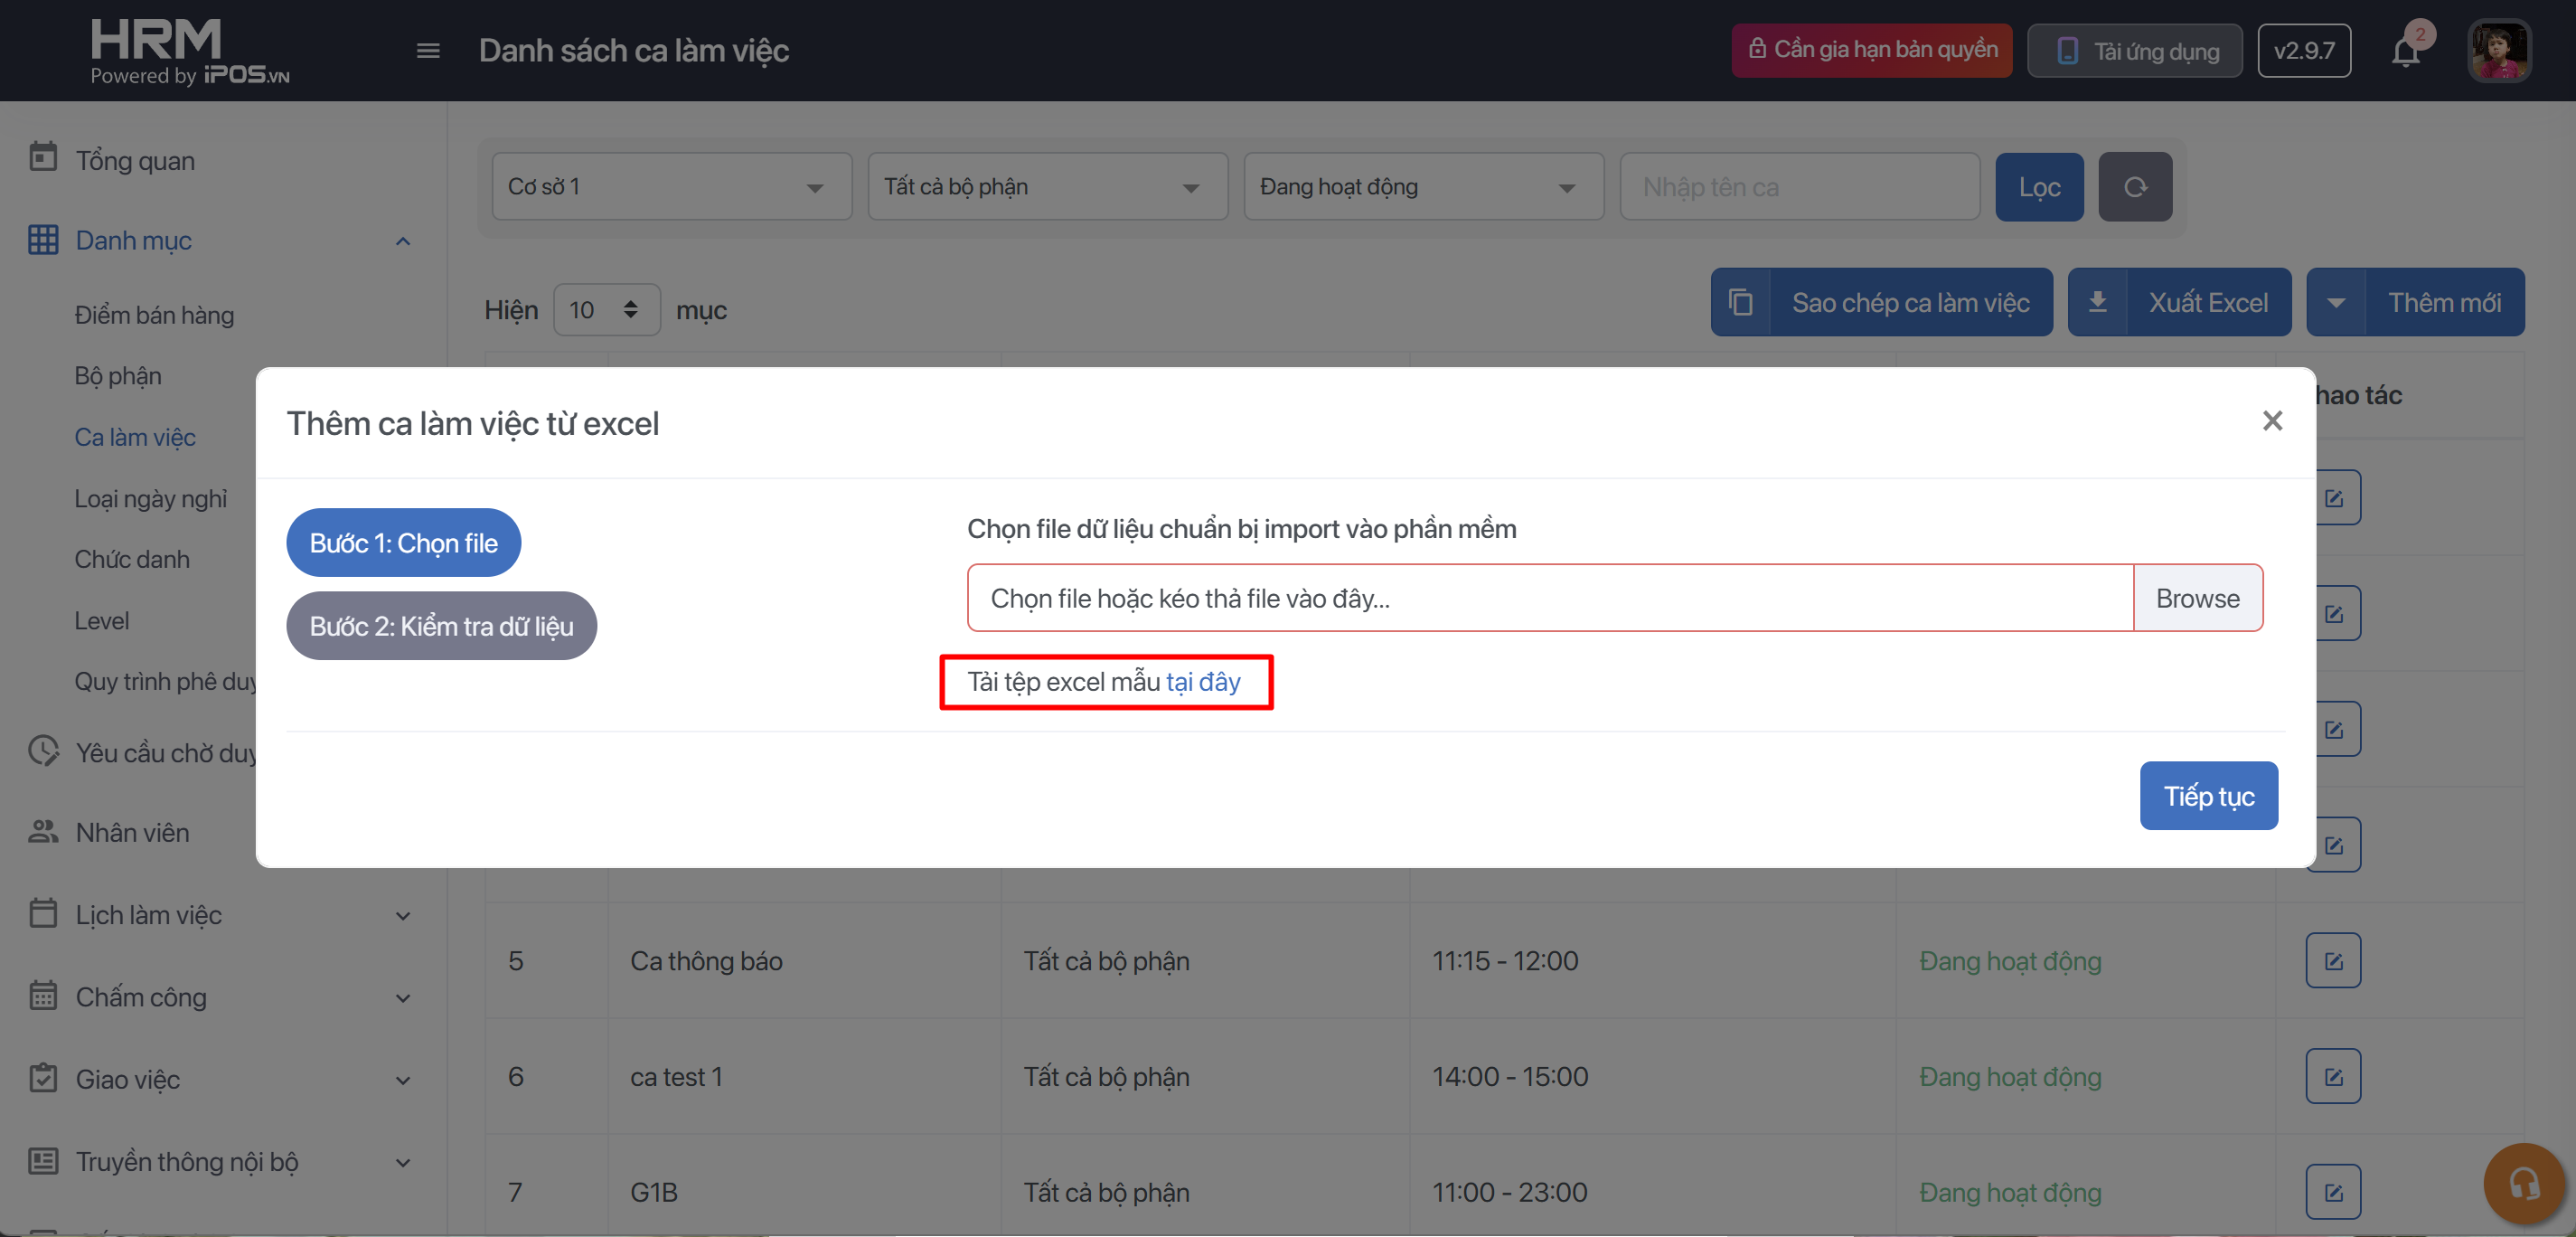Screen dimensions: 2576x1237
Task: Click the Sao chép ca làm việc button
Action: click(x=1881, y=302)
